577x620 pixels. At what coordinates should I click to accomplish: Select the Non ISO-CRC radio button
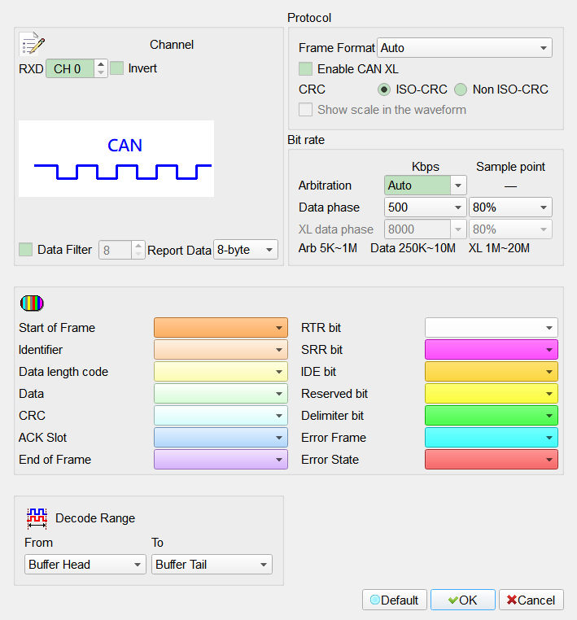coord(461,90)
